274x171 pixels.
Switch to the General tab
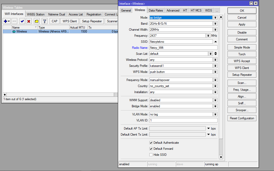pyautogui.click(x=126, y=10)
